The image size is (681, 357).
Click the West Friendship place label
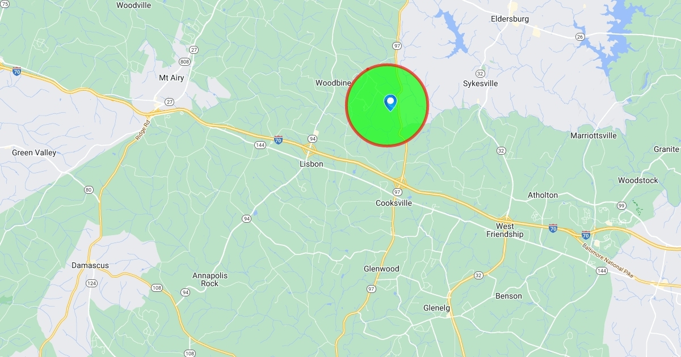(x=505, y=230)
